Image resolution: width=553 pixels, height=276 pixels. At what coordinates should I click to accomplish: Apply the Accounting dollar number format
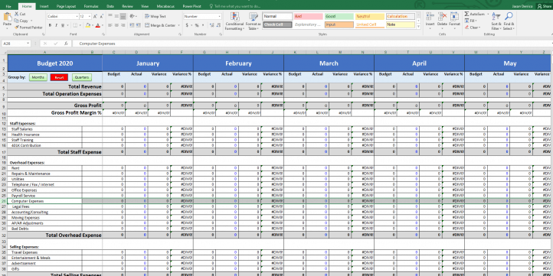point(187,25)
